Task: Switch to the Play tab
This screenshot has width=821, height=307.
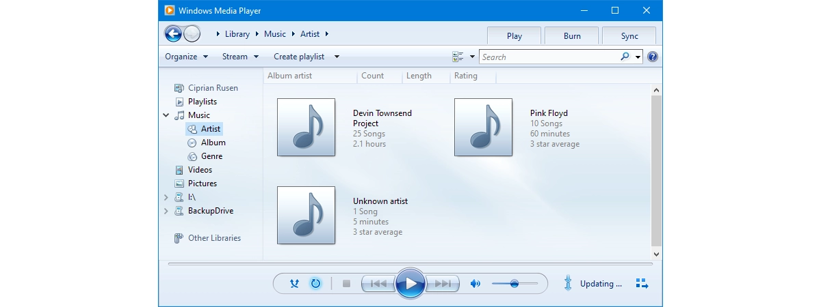Action: point(514,36)
